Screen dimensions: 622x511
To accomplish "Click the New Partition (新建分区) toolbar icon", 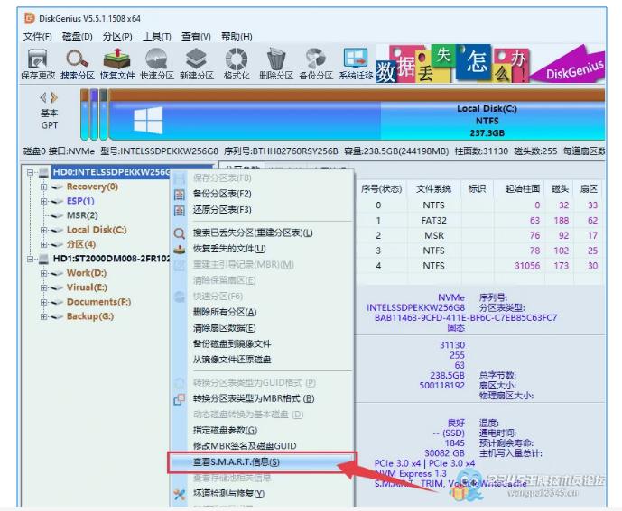I will pos(196,61).
